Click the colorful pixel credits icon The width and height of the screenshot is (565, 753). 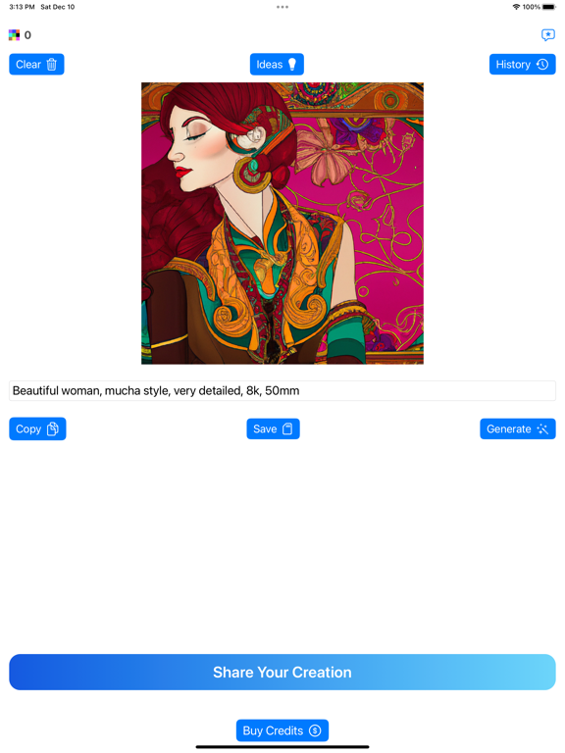click(14, 34)
